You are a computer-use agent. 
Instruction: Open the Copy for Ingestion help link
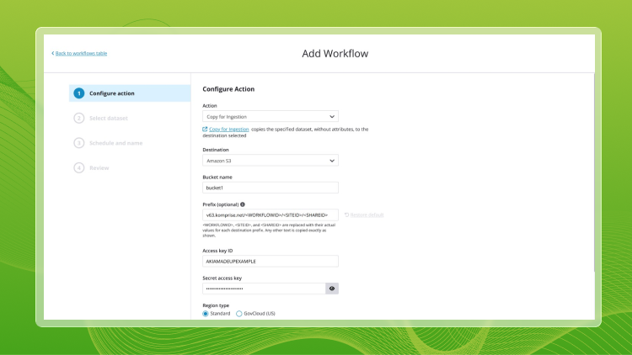tap(229, 130)
